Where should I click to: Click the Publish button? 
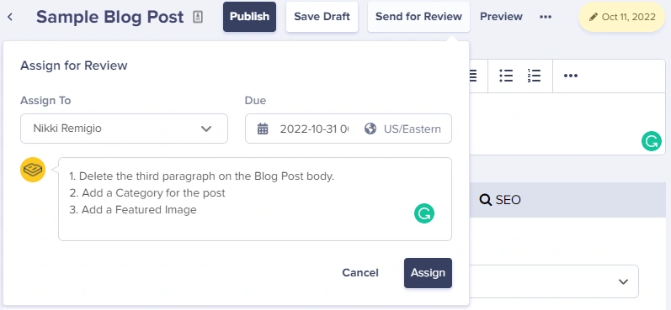coord(249,17)
